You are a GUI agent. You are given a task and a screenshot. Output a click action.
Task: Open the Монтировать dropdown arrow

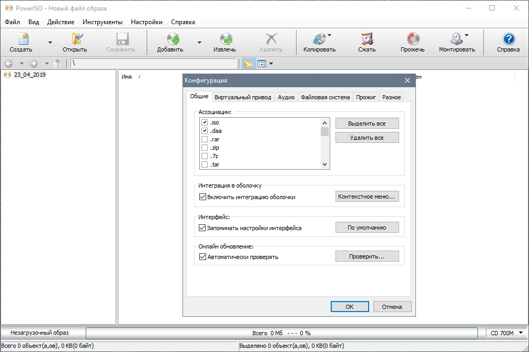[467, 35]
